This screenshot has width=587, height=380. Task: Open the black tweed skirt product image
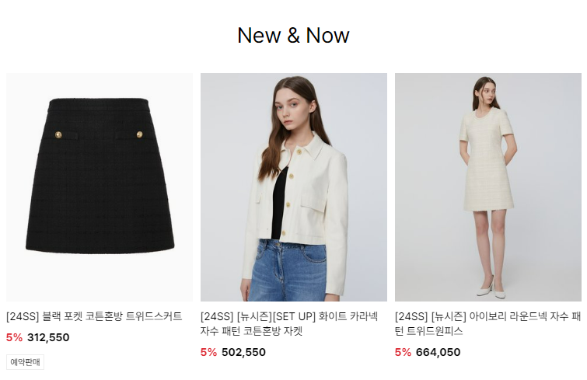coord(100,187)
